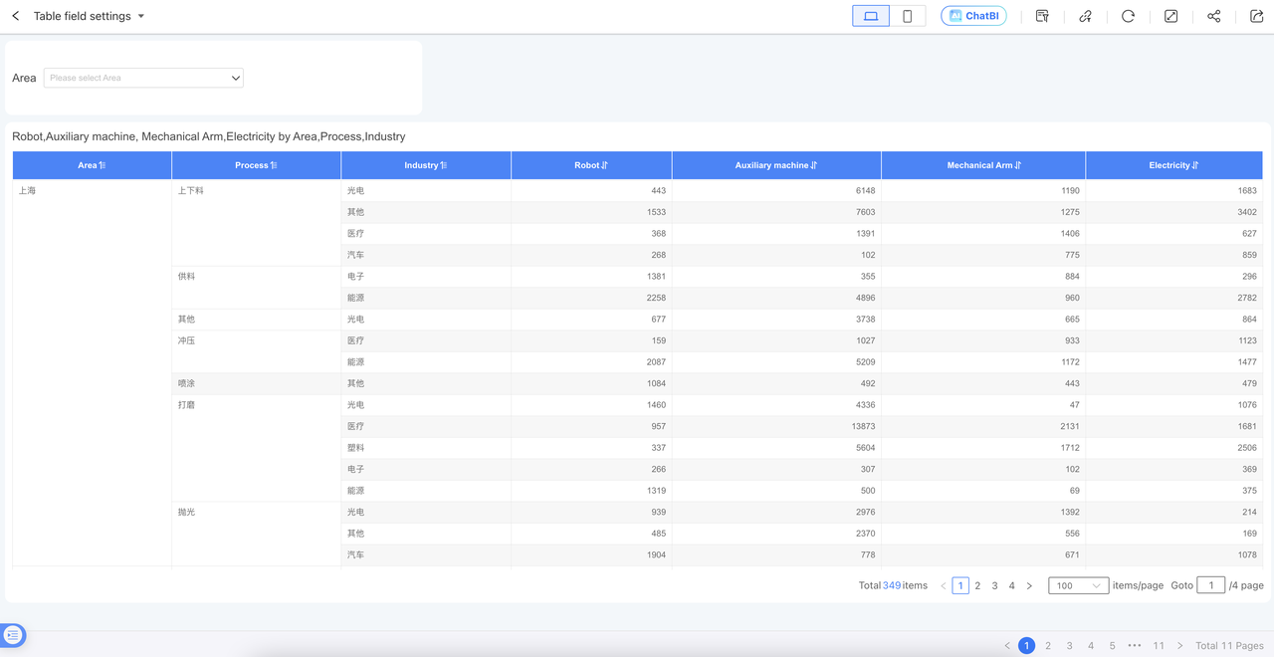The image size is (1274, 657).
Task: Select footer page 5
Action: 1113,646
